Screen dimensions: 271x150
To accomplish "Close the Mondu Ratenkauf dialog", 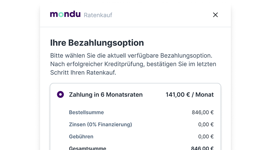I will coord(215,15).
